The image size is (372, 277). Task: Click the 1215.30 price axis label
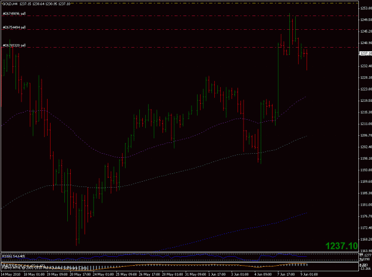366,112
